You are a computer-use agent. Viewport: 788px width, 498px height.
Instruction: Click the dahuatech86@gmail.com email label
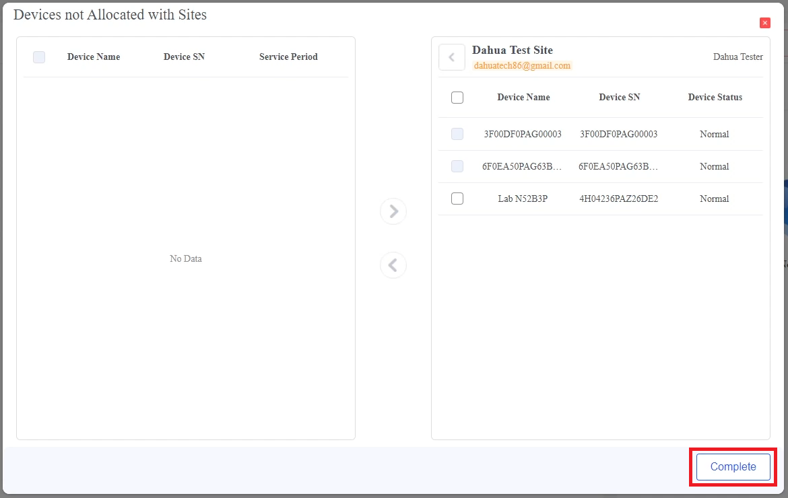[523, 66]
